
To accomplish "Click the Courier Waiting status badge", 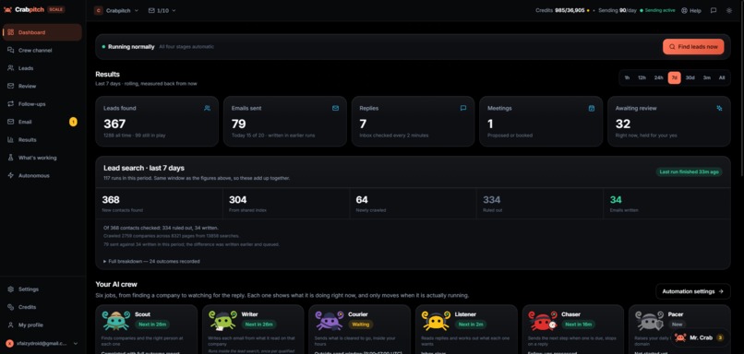I will pos(361,324).
